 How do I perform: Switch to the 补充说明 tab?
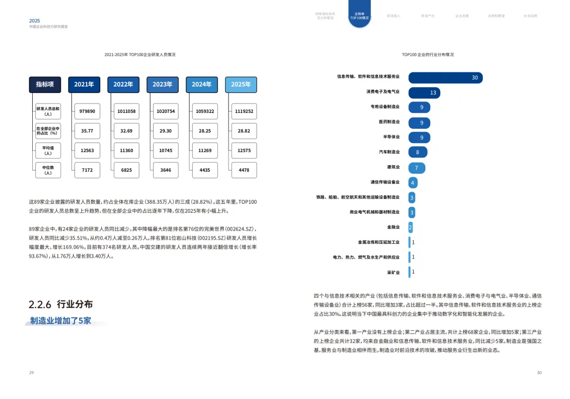[530, 16]
